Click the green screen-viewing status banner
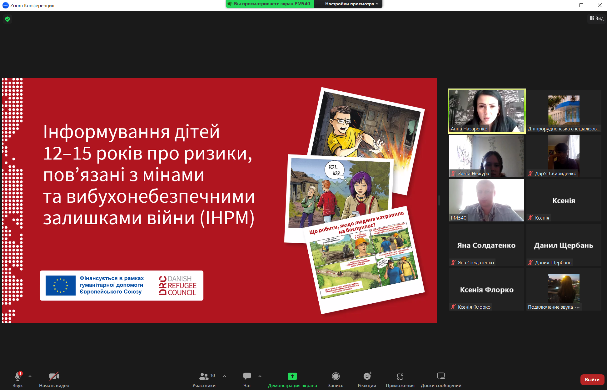This screenshot has height=390, width=607. coord(270,4)
